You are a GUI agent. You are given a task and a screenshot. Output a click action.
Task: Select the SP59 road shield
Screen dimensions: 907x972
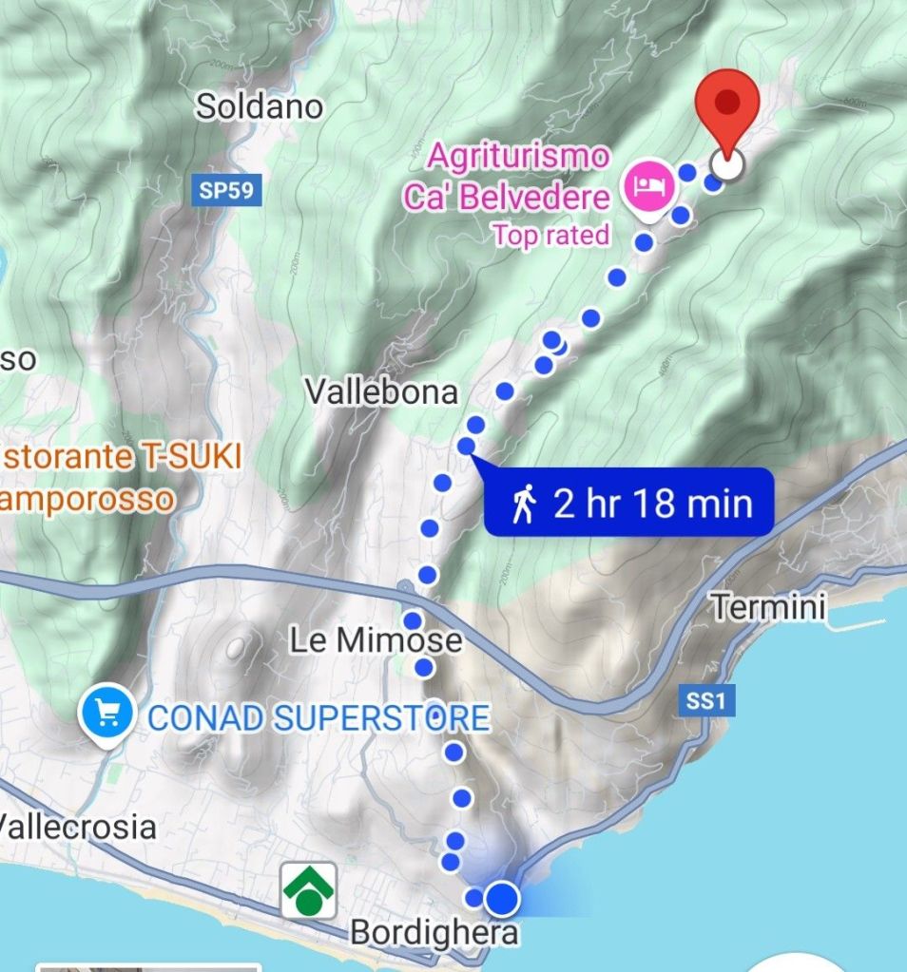[x=226, y=190]
